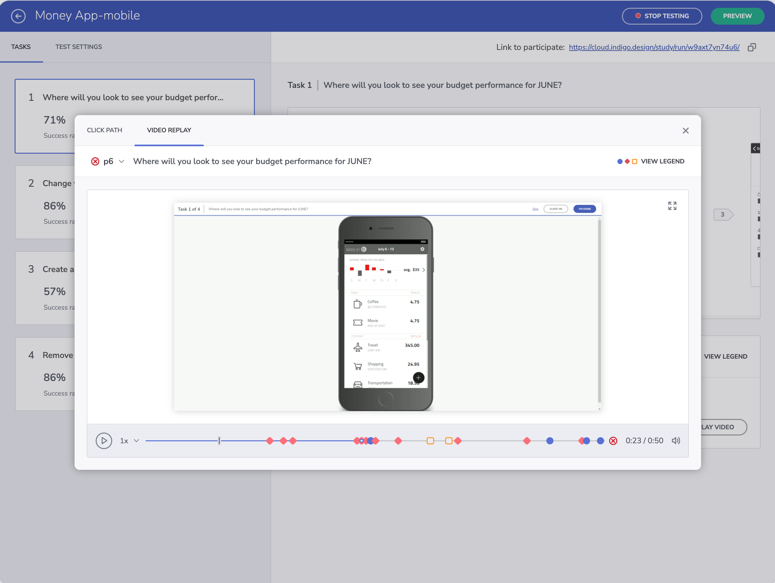Click View Legend in the background panel
Screen dimensions: 775x583
click(725, 357)
